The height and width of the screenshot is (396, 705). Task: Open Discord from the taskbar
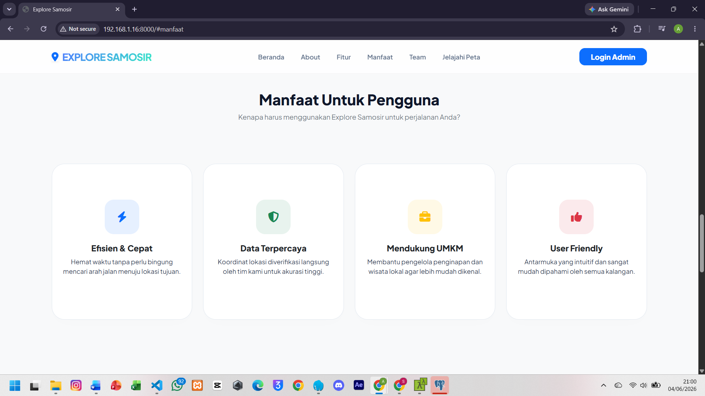339,385
